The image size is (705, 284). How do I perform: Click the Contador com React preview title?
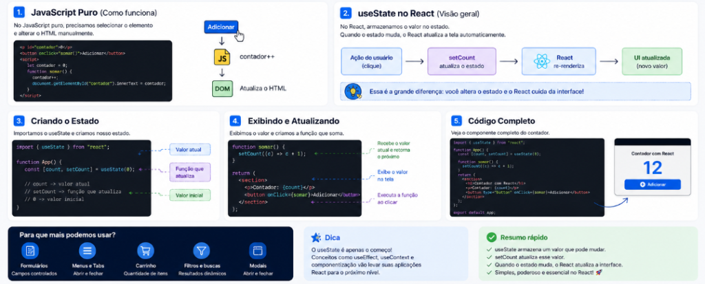tap(653, 153)
